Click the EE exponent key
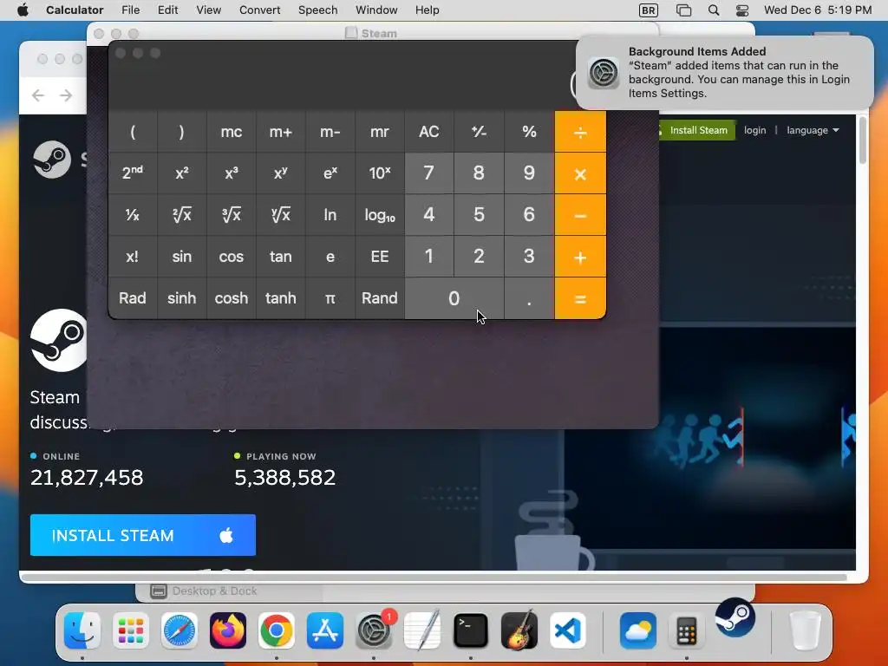Screen dimensions: 888x666 click(x=380, y=256)
